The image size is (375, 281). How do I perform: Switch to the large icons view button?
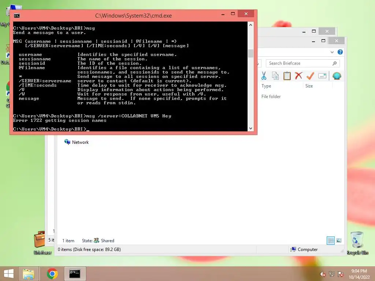[339, 240]
